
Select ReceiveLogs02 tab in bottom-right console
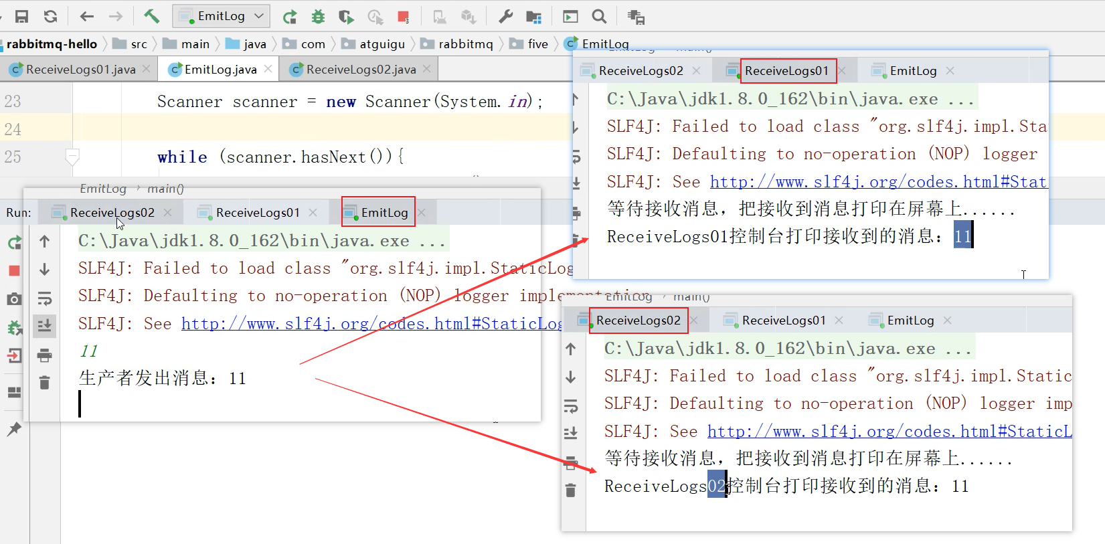point(639,320)
